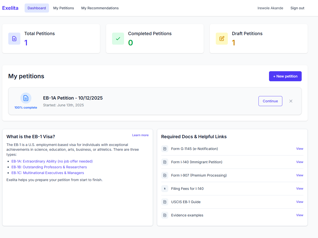Click the EB-1A petition document icon

[26, 98]
